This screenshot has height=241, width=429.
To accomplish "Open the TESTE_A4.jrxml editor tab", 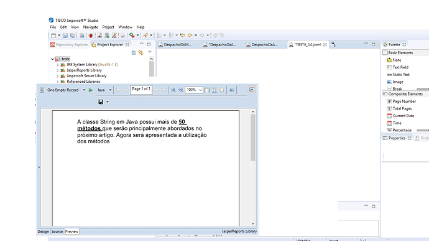I will click(x=308, y=45).
